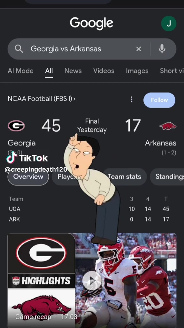
Task: Open the Team stats chip
Action: coord(125,177)
